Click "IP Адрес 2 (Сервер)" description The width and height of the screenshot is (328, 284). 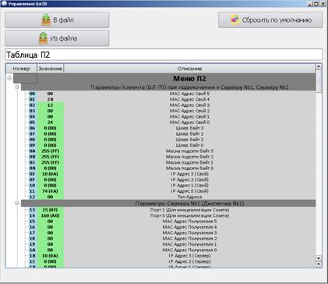pos(189,261)
